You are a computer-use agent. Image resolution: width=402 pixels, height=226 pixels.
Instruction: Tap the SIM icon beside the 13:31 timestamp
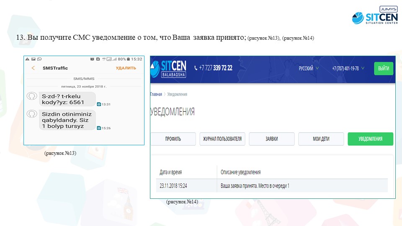click(99, 104)
